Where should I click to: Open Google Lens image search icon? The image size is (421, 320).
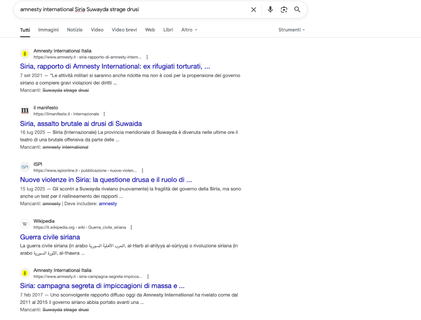coord(284,10)
